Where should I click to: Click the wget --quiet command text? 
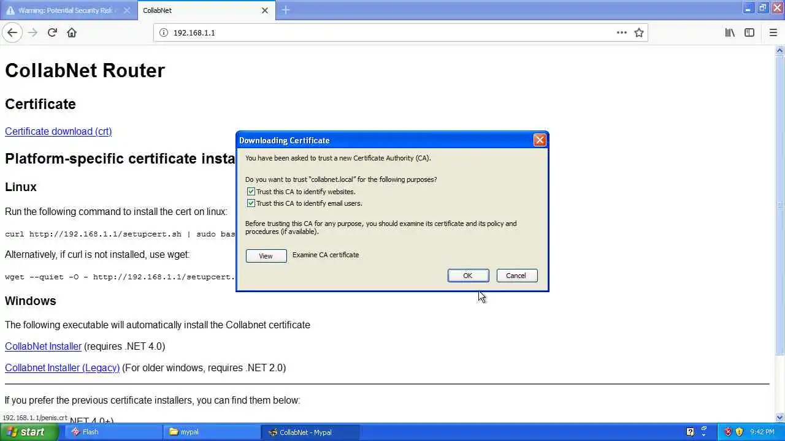120,277
